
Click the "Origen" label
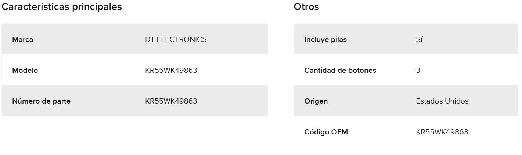(316, 101)
